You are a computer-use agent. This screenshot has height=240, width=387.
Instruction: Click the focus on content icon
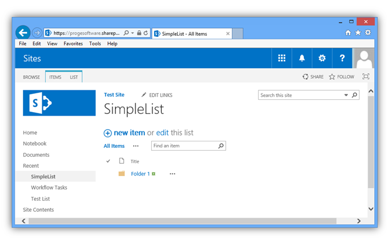366,76
